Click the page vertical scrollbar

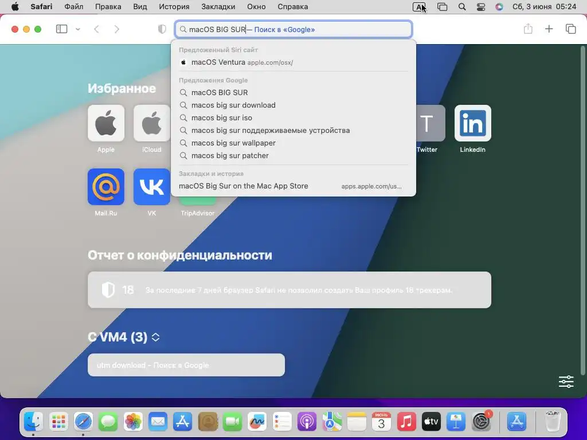point(582,210)
